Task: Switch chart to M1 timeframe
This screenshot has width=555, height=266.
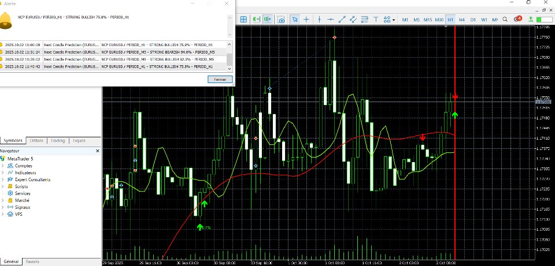Action: (405, 20)
